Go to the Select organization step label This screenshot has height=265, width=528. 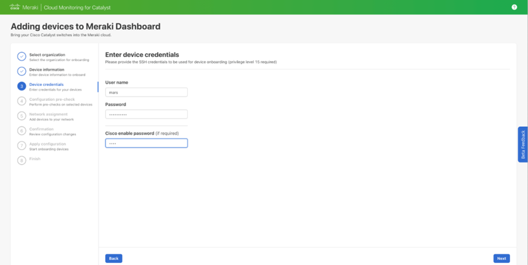click(47, 55)
